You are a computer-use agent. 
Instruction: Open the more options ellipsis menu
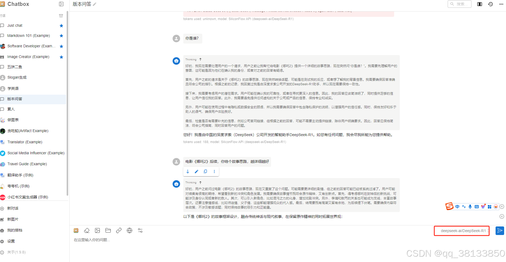click(x=501, y=4)
